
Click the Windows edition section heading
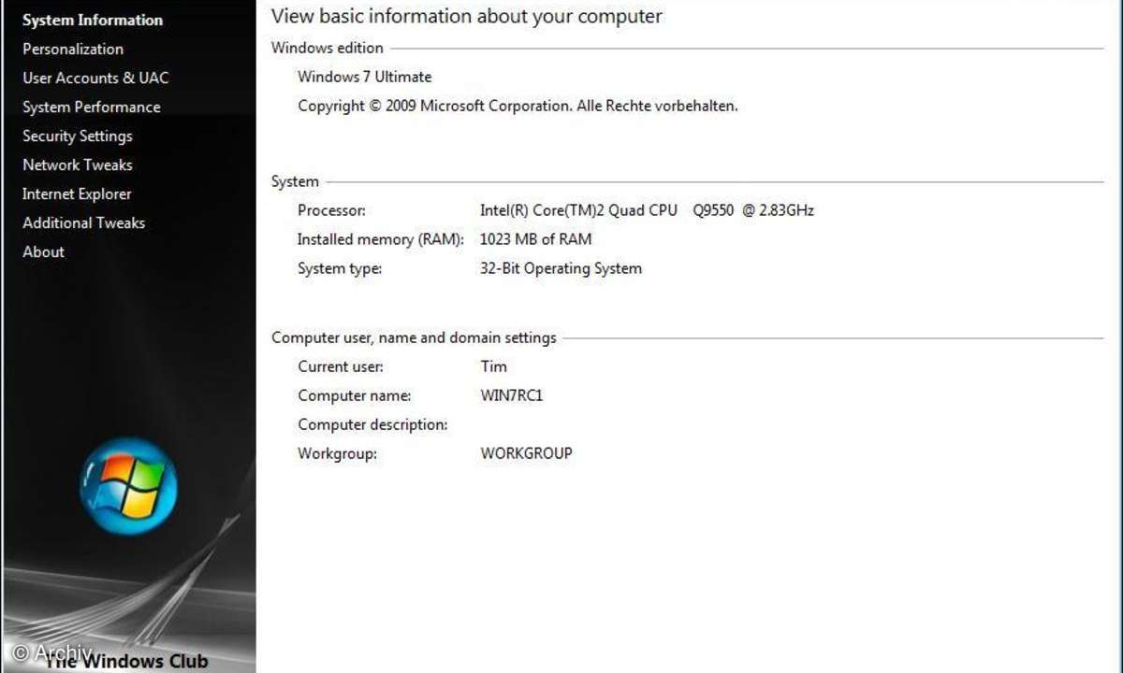[328, 48]
